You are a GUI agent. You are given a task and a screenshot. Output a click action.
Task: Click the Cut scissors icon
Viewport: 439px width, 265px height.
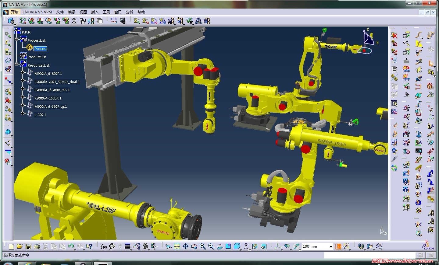click(45, 246)
